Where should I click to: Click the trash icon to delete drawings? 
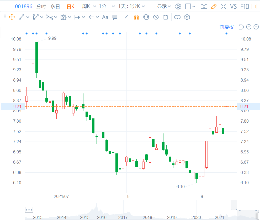(x=166, y=17)
